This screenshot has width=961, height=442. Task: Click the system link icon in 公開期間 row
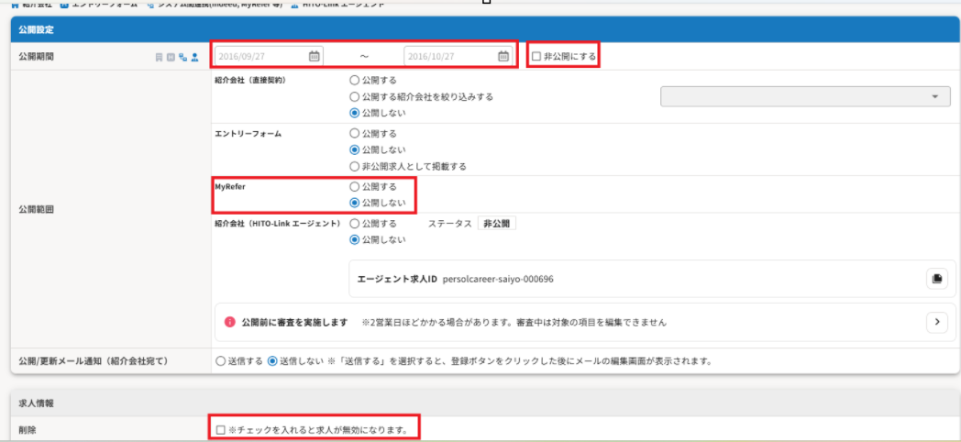(x=182, y=57)
